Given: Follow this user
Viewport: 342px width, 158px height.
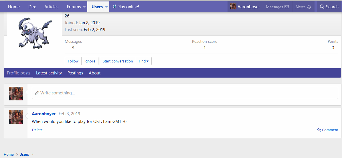Looking at the screenshot, I should tap(73, 61).
